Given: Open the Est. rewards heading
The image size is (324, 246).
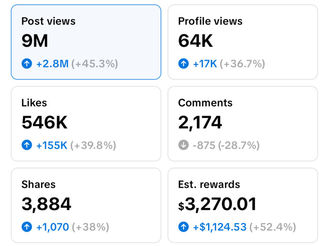Looking at the screenshot, I should point(209,185).
